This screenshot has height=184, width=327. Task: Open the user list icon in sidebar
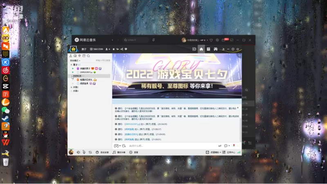(x=71, y=56)
